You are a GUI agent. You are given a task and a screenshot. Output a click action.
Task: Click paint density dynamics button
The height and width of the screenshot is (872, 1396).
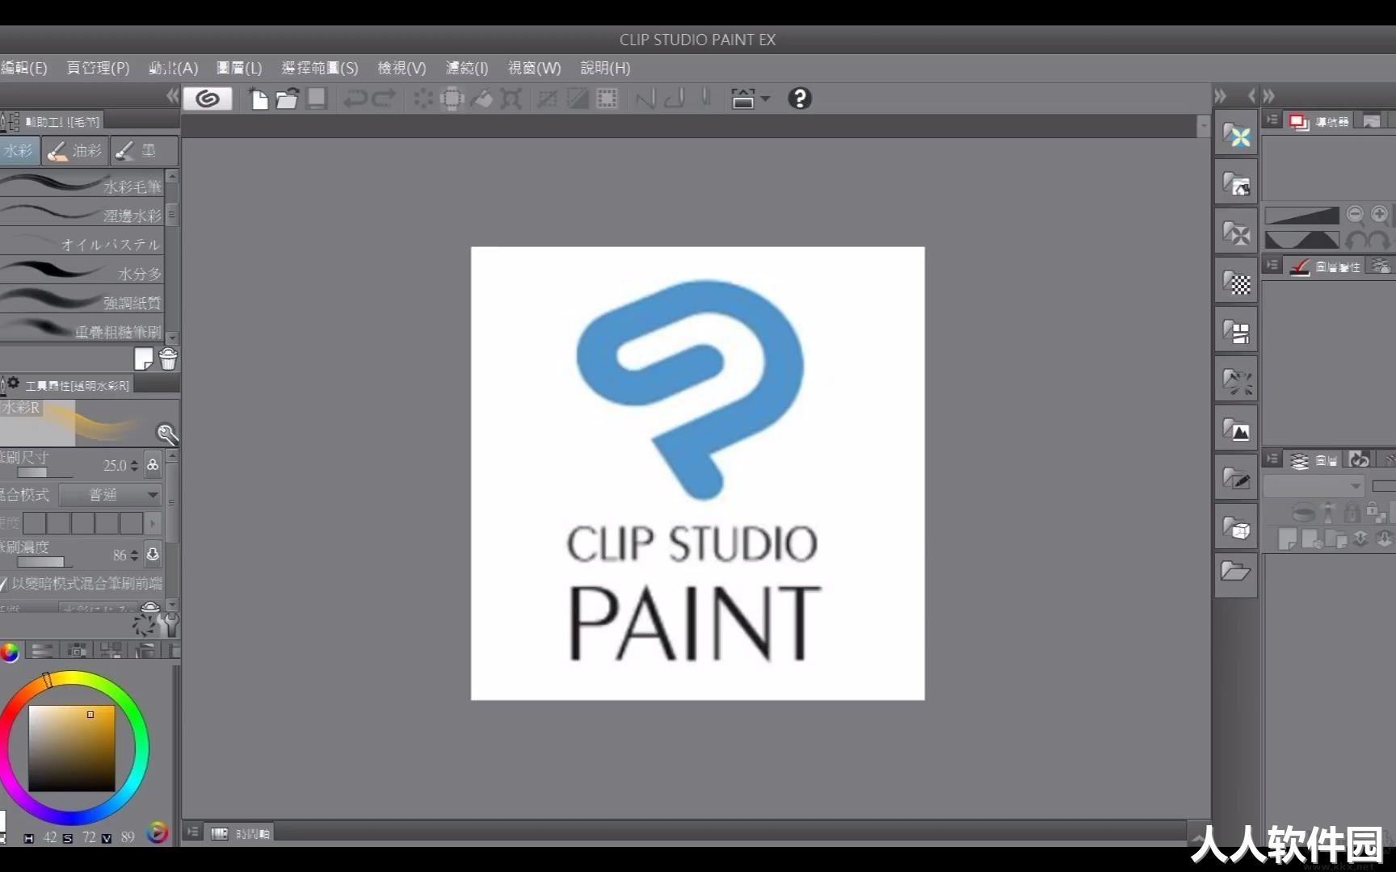153,555
